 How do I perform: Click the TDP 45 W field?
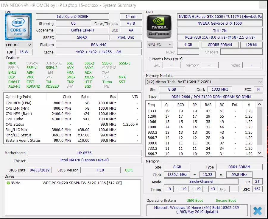(x=24, y=52)
